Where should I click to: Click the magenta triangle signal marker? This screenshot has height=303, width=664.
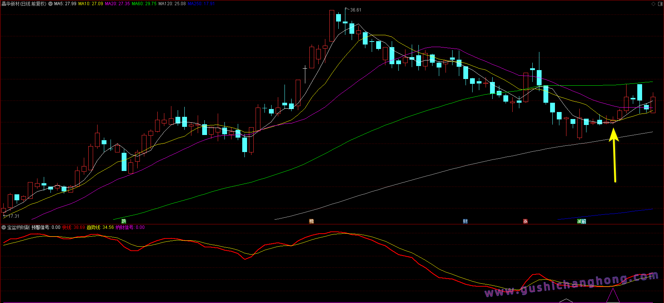[613, 296]
